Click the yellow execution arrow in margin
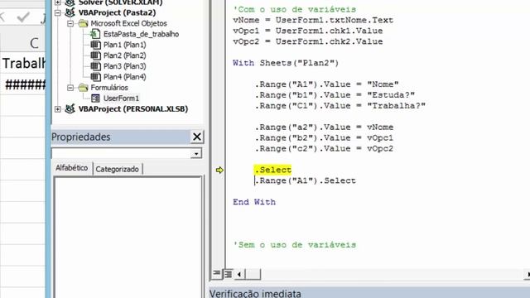The image size is (530, 298). (219, 170)
